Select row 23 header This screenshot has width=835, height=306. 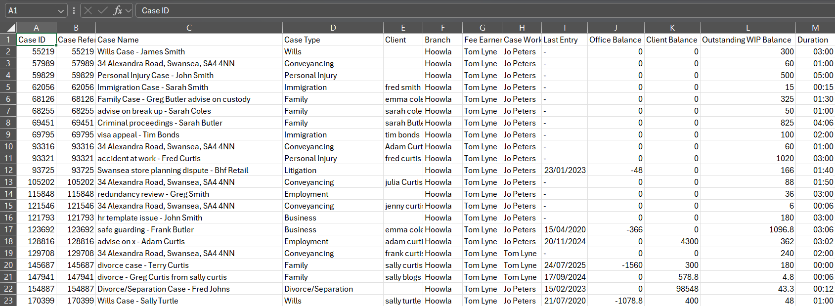[x=8, y=301]
